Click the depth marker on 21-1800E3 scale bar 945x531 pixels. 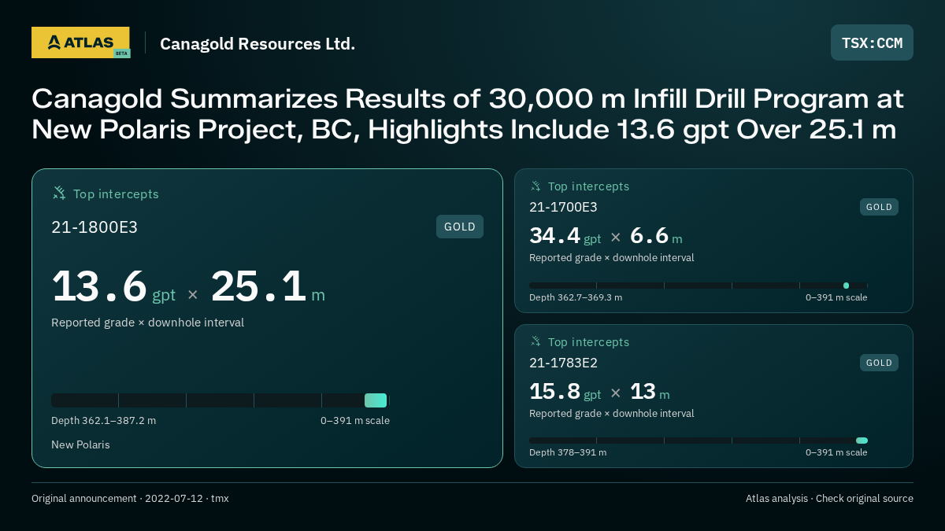376,400
